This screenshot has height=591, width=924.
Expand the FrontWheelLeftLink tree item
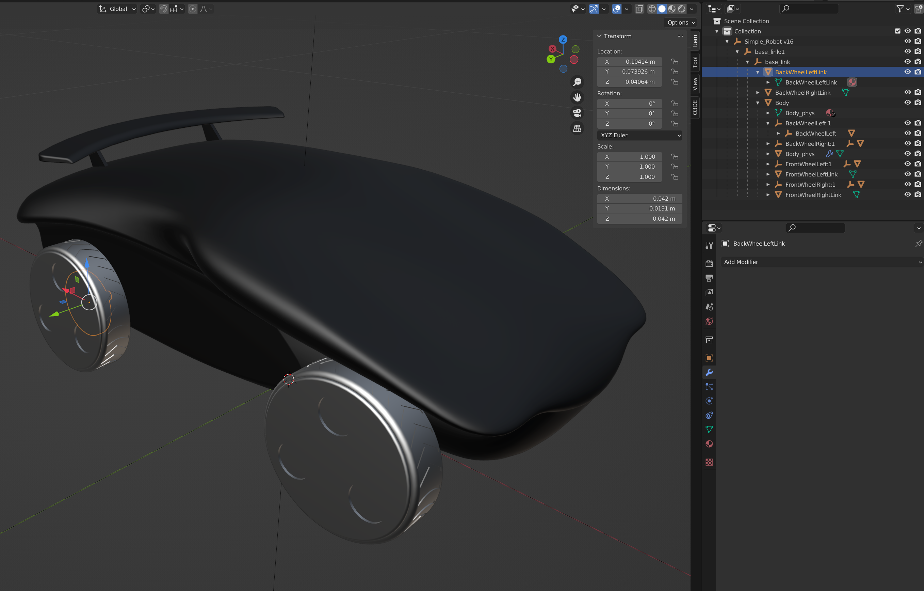coord(768,174)
